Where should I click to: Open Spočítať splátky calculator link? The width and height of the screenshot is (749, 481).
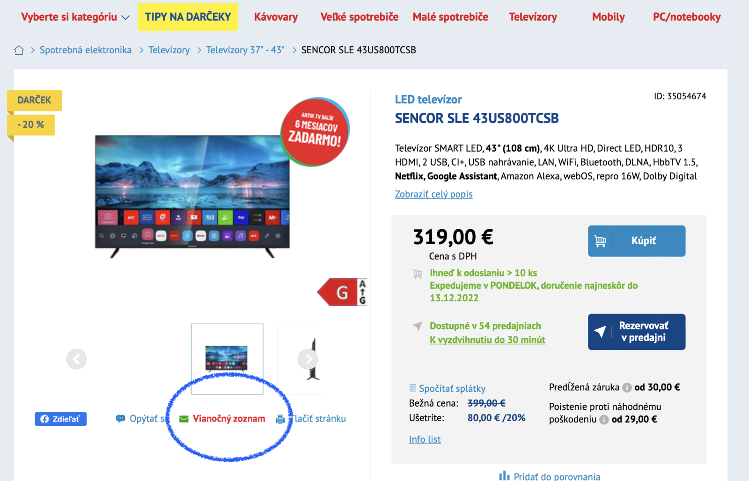(x=448, y=388)
